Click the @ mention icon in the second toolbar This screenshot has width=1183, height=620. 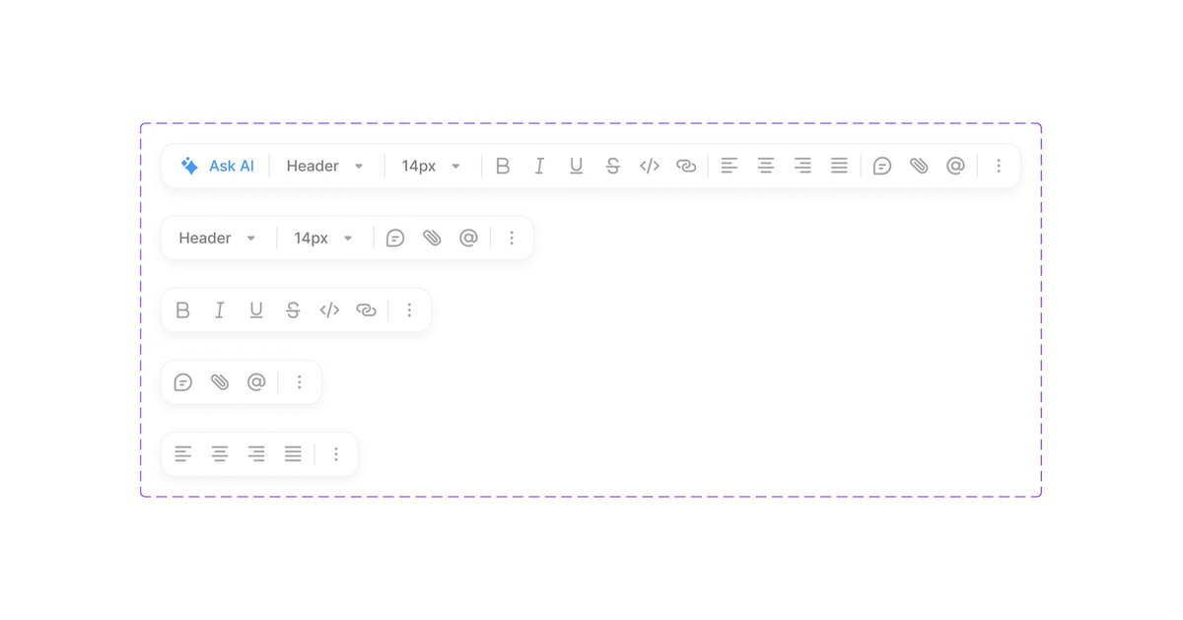(x=468, y=238)
